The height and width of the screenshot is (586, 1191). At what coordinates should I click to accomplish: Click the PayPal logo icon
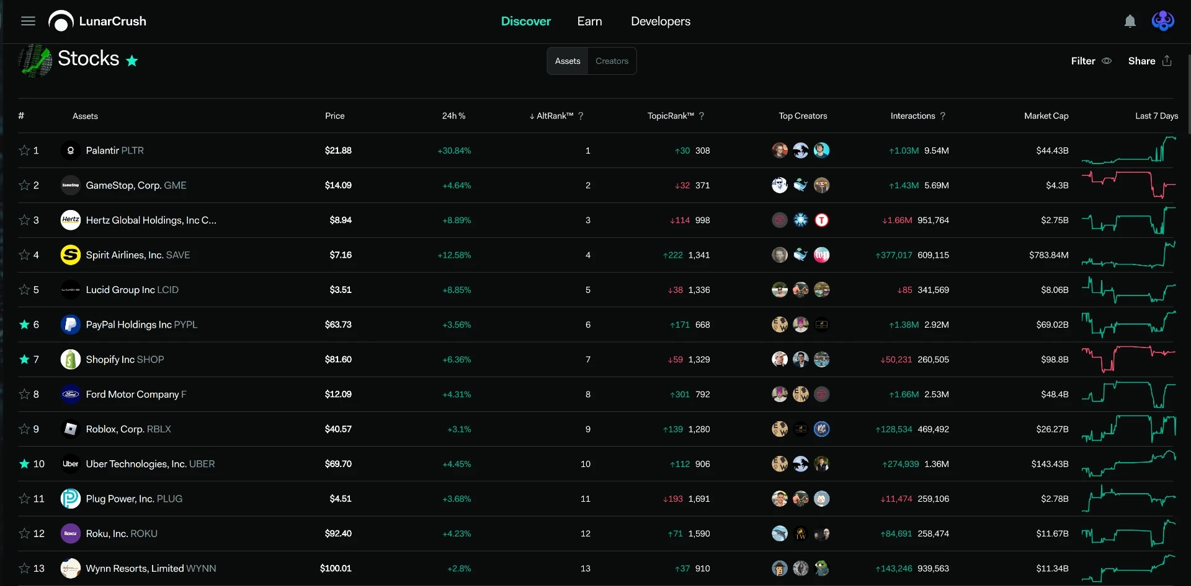71,325
